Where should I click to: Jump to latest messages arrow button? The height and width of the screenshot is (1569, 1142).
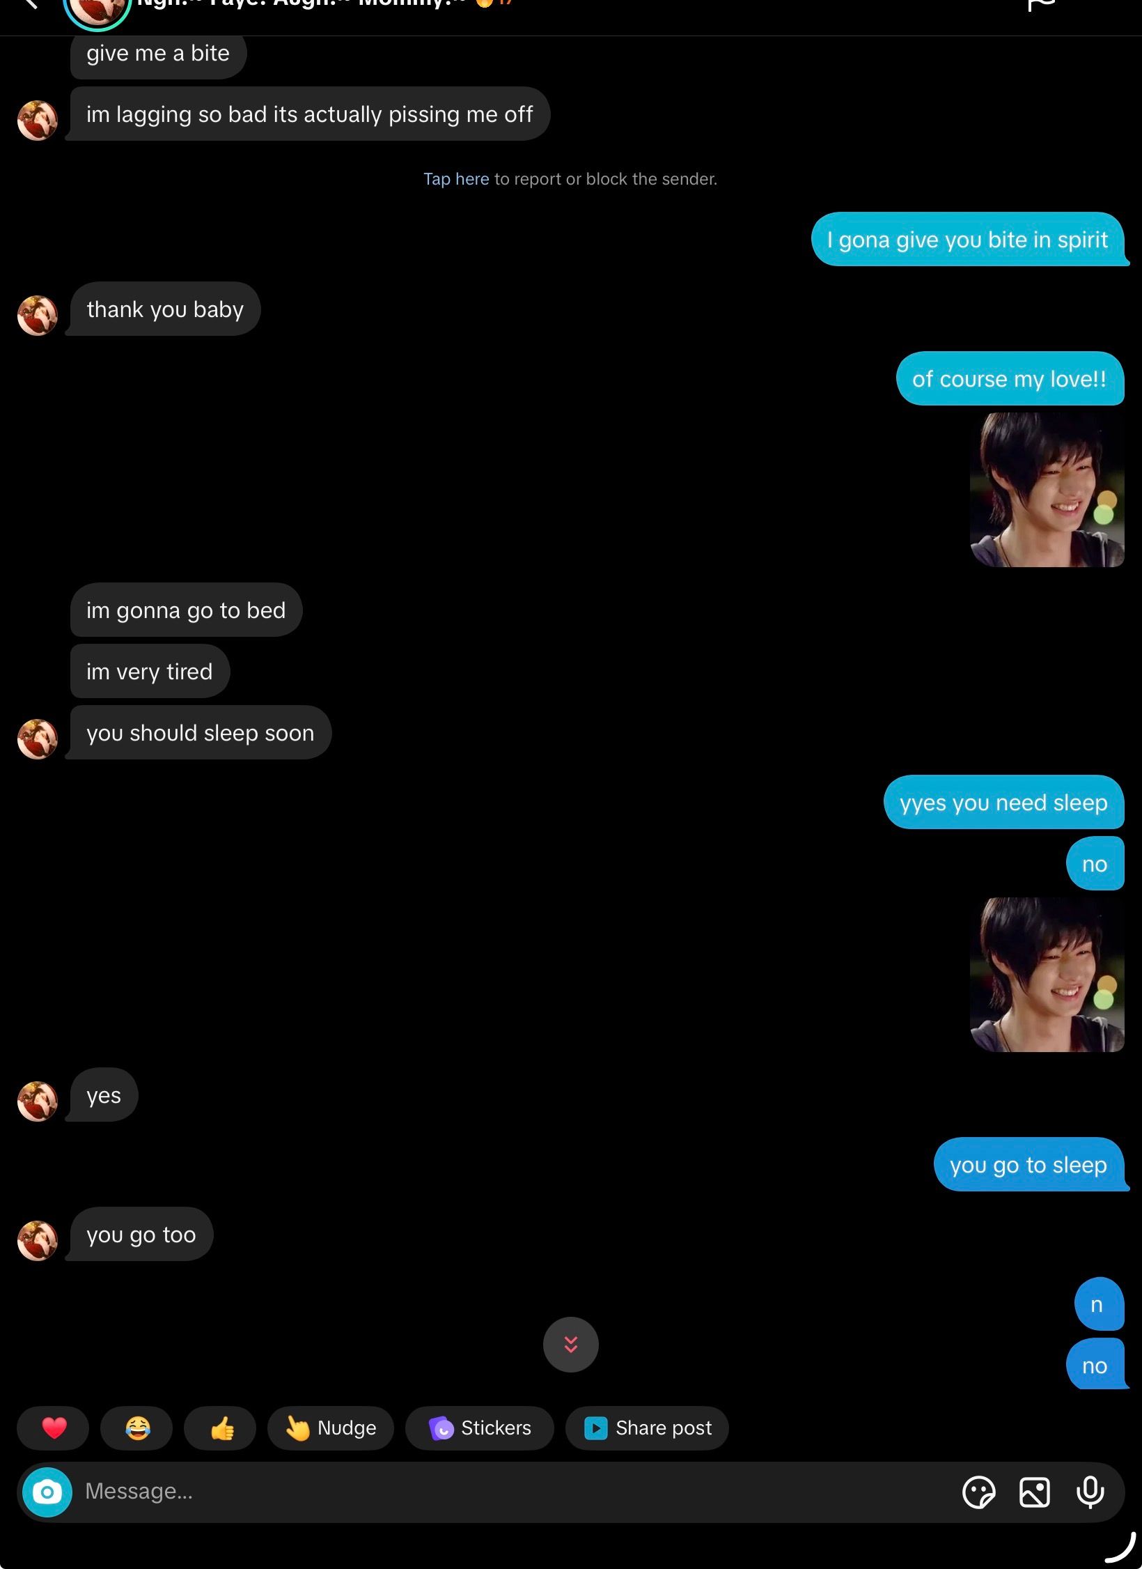pyautogui.click(x=570, y=1344)
